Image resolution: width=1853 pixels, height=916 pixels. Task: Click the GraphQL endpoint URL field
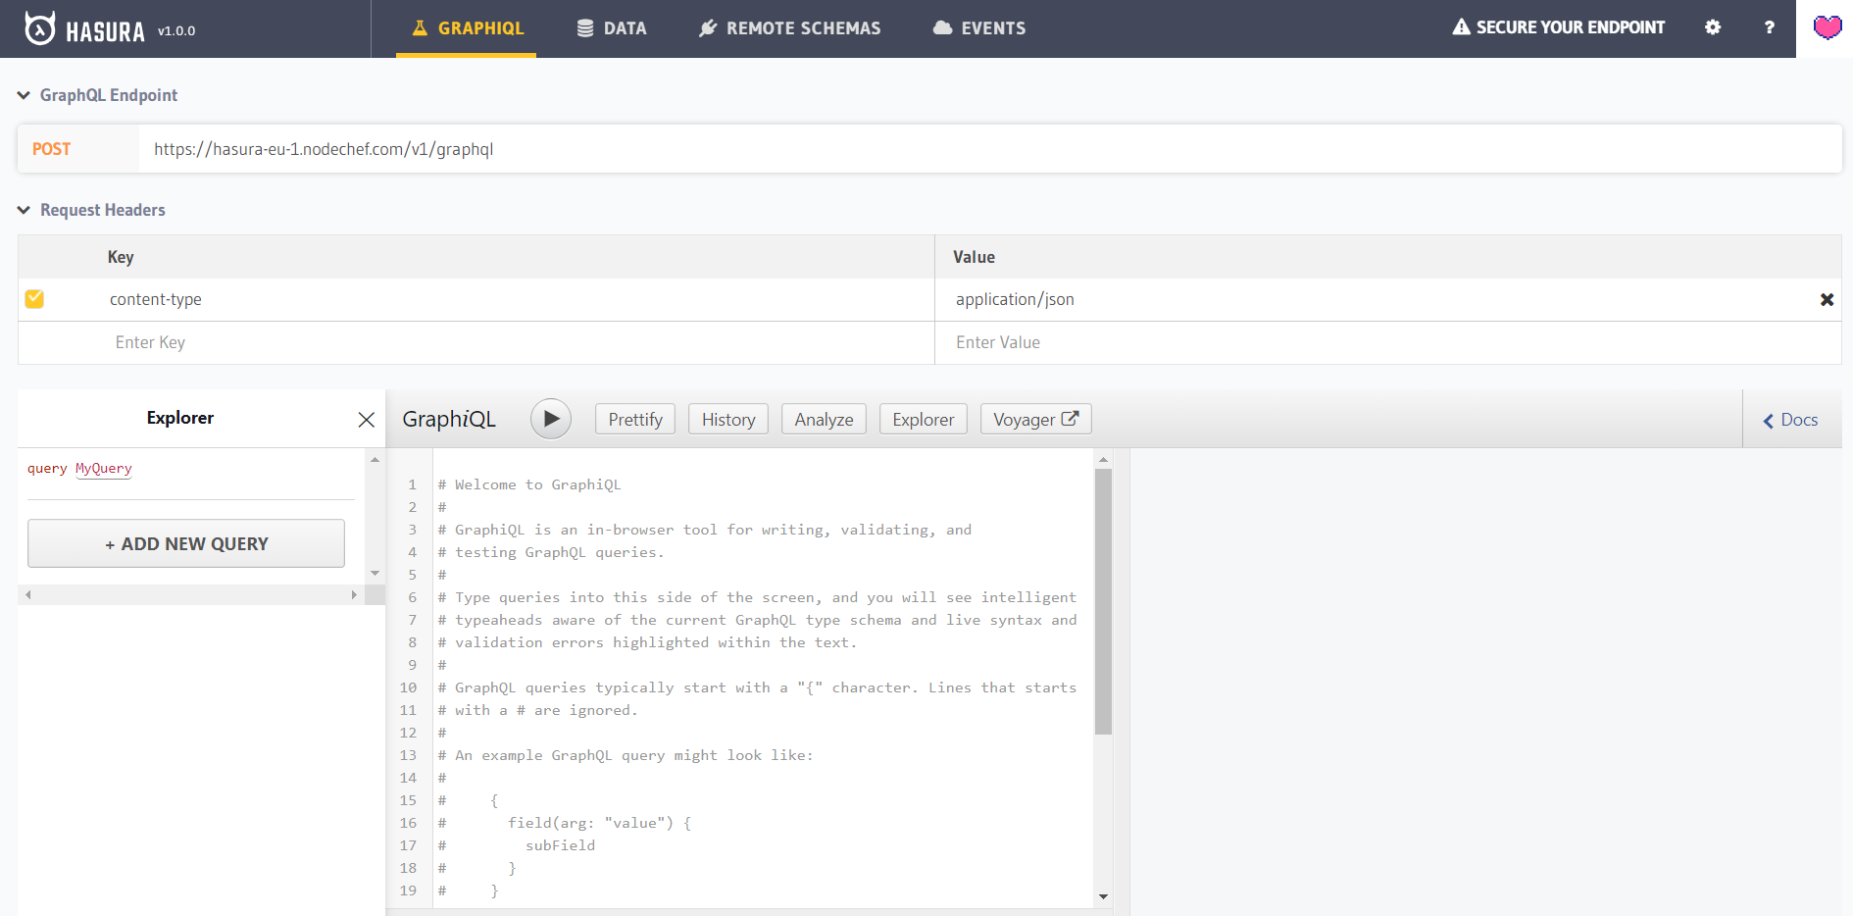tap(990, 149)
